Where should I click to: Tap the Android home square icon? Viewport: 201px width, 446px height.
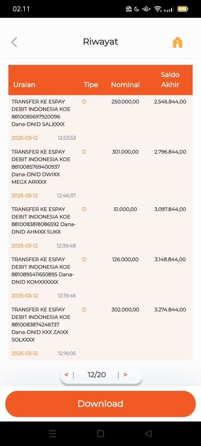coord(100,434)
